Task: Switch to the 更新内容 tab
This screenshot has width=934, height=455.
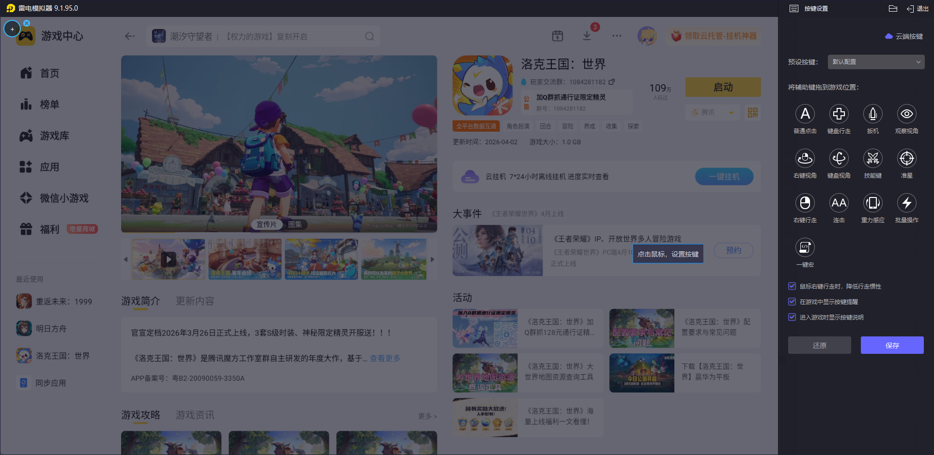Action: click(195, 301)
